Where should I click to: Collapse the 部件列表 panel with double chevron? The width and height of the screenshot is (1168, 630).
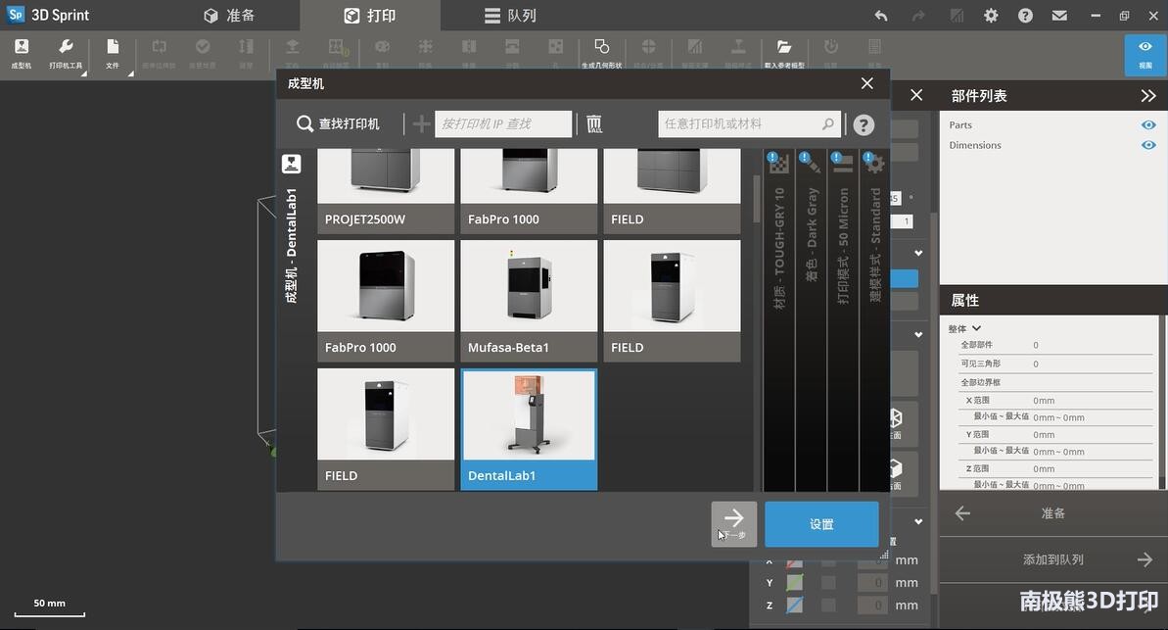point(1147,96)
